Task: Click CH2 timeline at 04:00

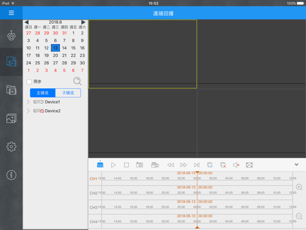Action: tap(229, 193)
